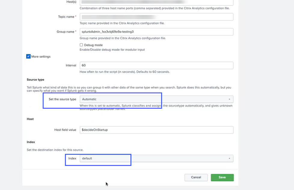Click the caret arrow of the Index dropdown
The width and height of the screenshot is (294, 190).
click(x=229, y=158)
